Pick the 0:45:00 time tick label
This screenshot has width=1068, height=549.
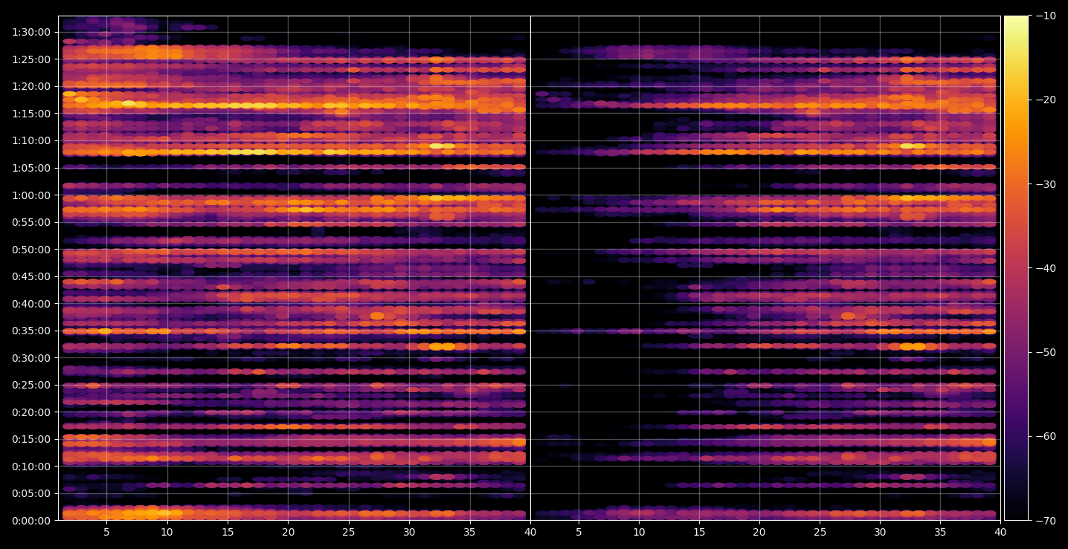click(32, 276)
